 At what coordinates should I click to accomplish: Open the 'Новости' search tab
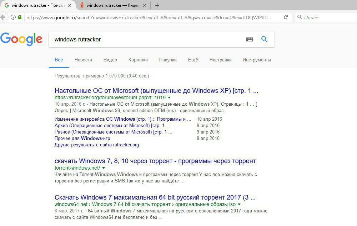pos(83,60)
